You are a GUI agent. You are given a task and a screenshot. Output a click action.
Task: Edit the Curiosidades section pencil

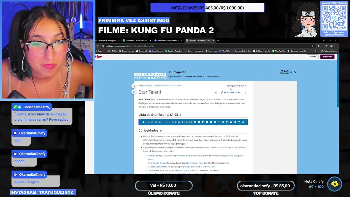[x=161, y=131]
